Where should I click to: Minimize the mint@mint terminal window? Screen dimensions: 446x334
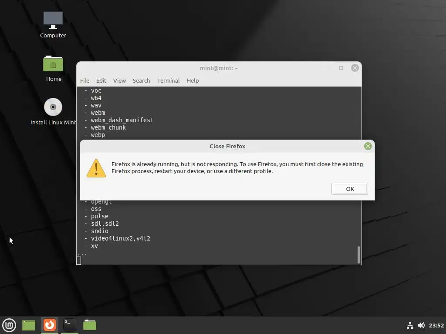[328, 68]
